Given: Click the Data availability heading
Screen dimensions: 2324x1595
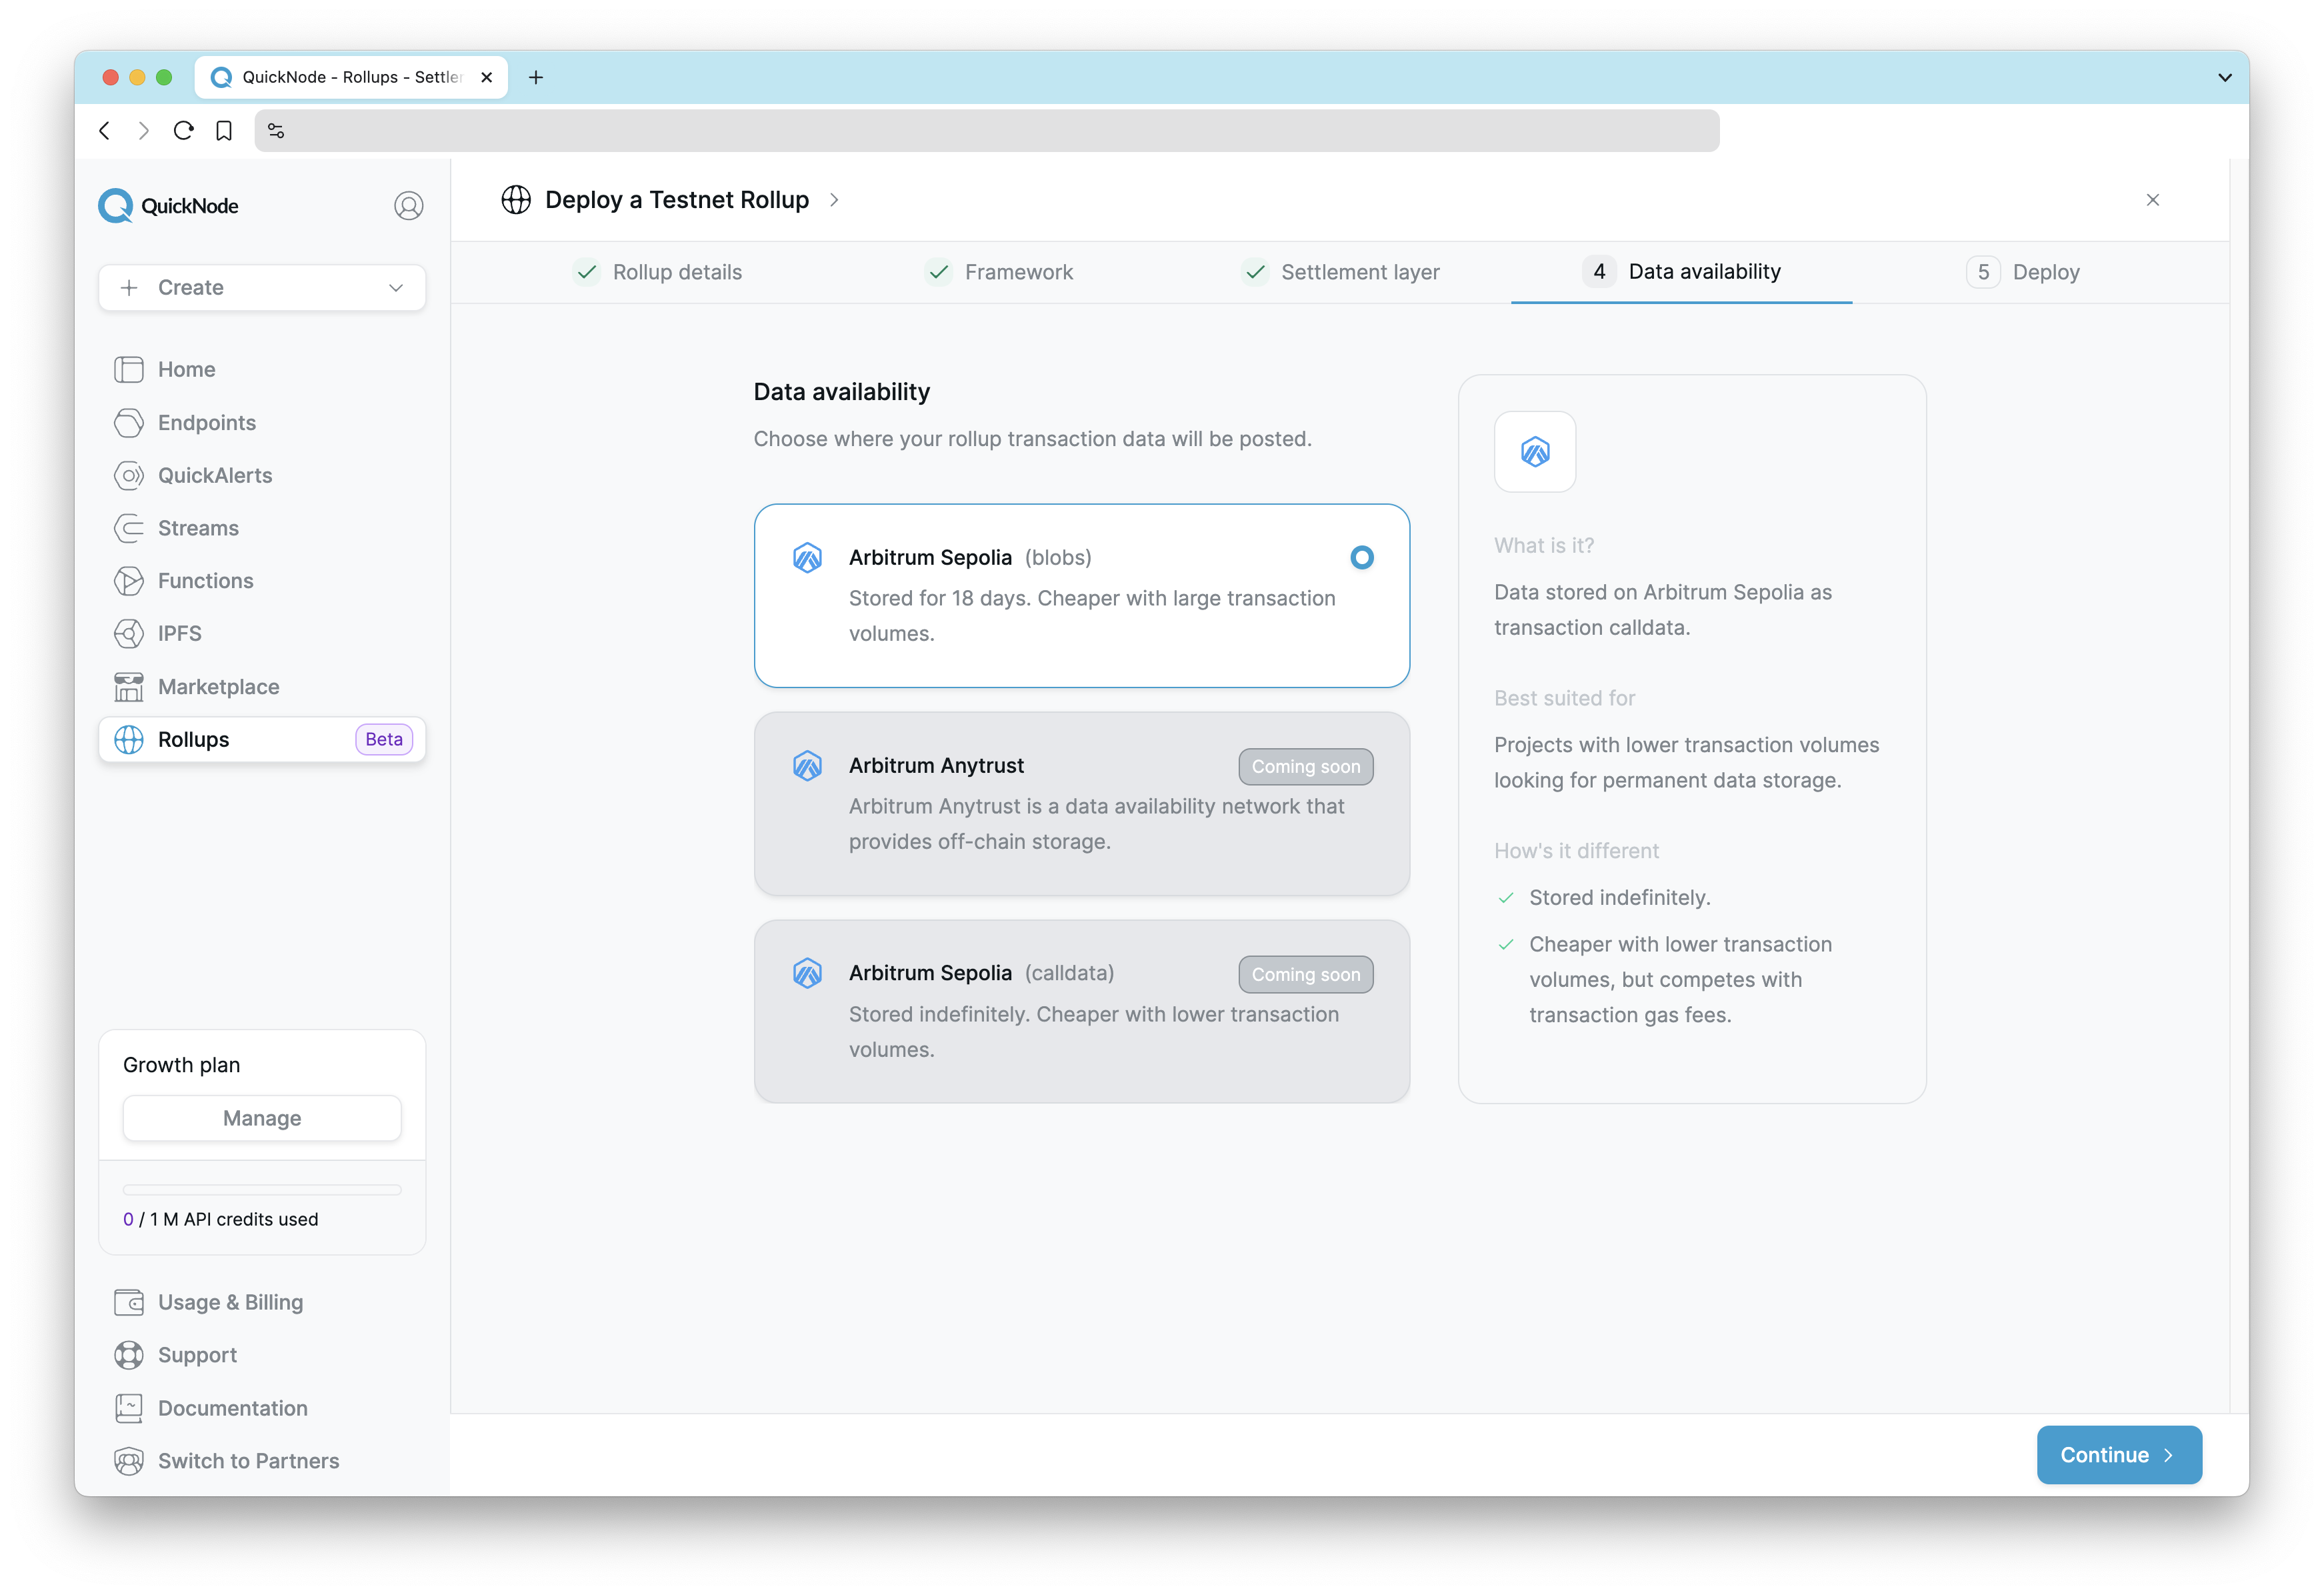Looking at the screenshot, I should click(842, 392).
